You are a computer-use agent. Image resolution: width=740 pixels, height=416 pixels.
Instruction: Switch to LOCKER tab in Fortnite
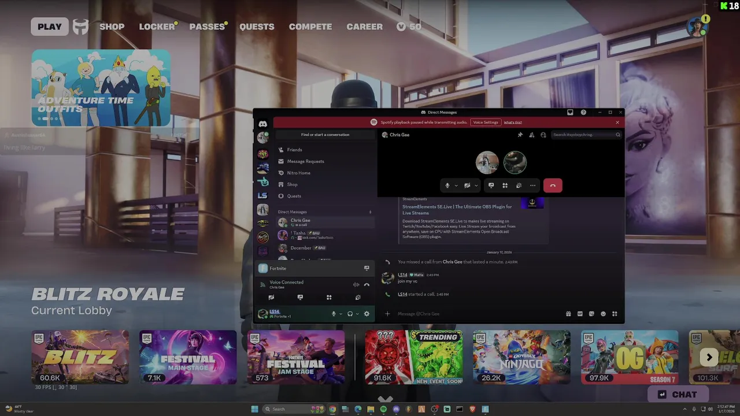[157, 27]
